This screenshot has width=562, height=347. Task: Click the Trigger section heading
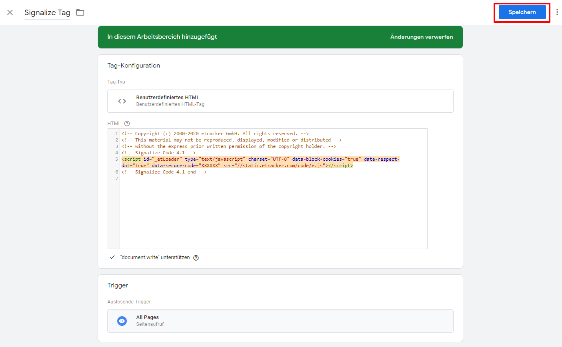[118, 285]
